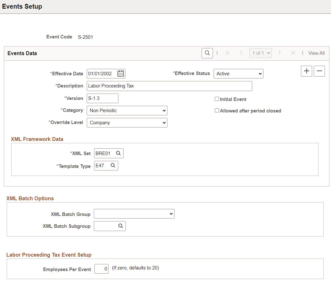
Task: Open the XML Batch Group dropdown
Action: [134, 214]
